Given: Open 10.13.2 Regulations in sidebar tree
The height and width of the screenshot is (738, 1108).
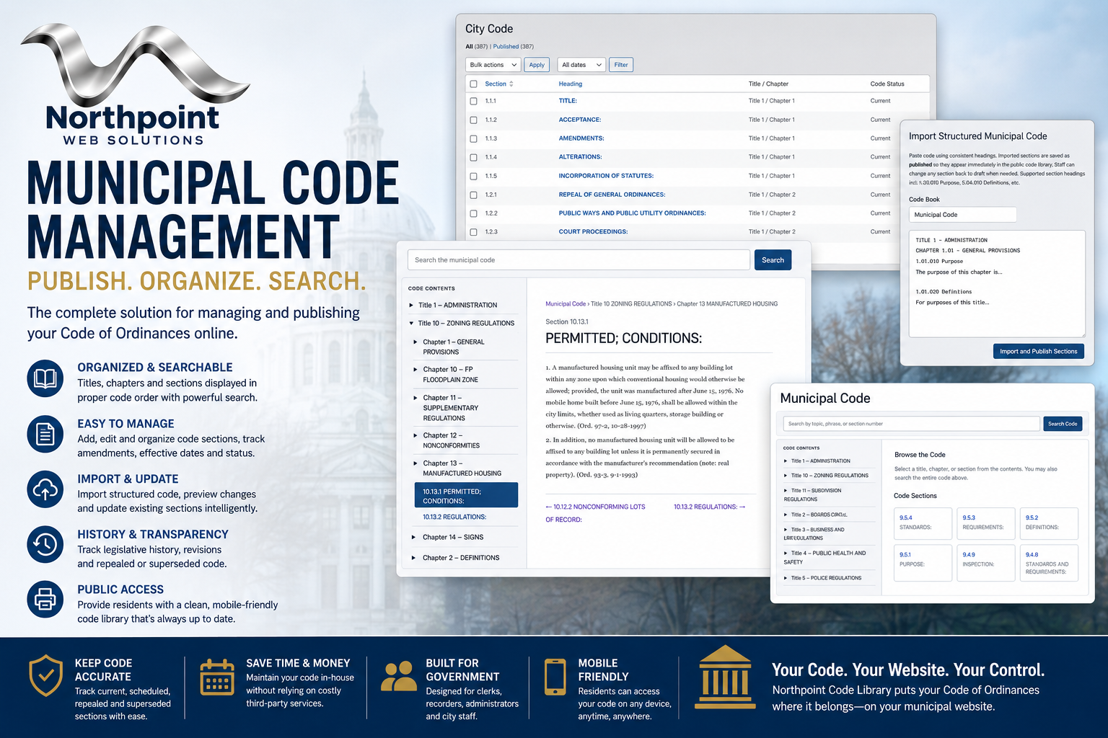Looking at the screenshot, I should coord(454,517).
